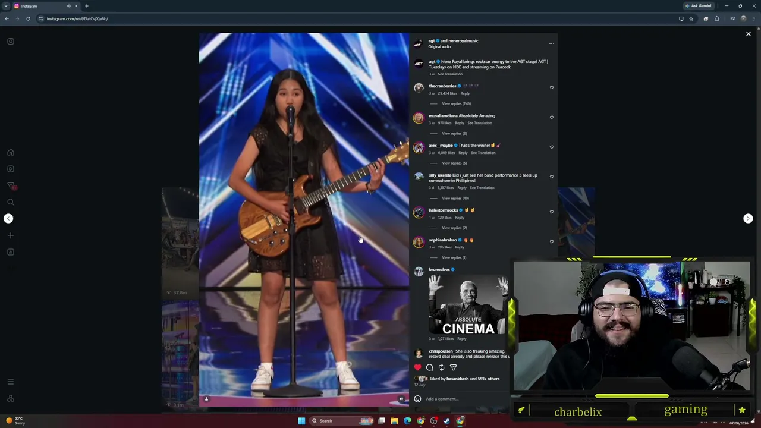Open the comment bubble icon below comments
Screen dimensions: 761x428
point(429,367)
